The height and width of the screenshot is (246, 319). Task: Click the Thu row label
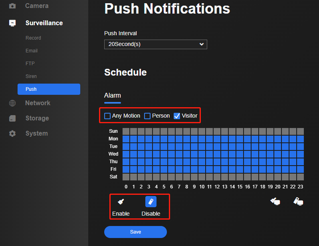[113, 162]
